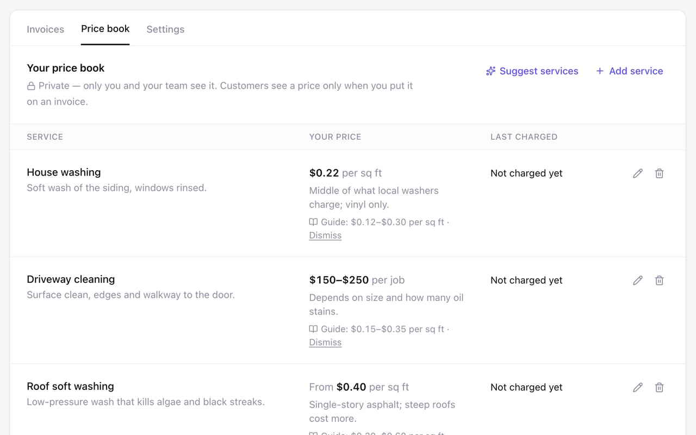Screen dimensions: 696x435
Task: Click Not charged yet in House washing row
Action: coord(526,173)
